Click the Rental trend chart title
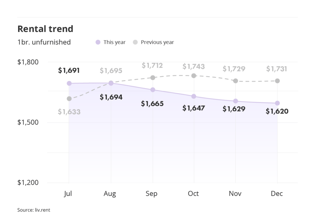The image size is (315, 220). click(45, 29)
